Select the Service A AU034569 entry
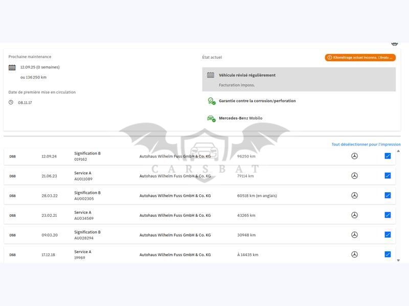Viewport: 409px width, 306px height. [199, 215]
